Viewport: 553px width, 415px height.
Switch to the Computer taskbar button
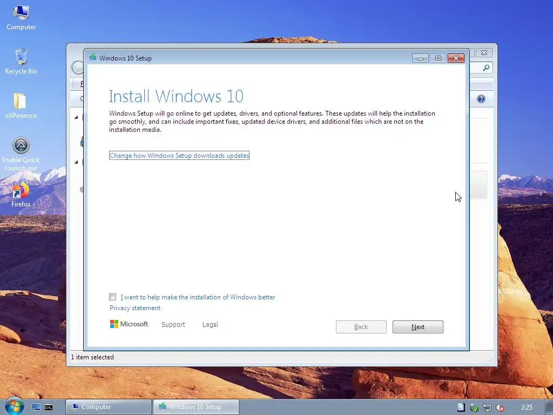[108, 407]
